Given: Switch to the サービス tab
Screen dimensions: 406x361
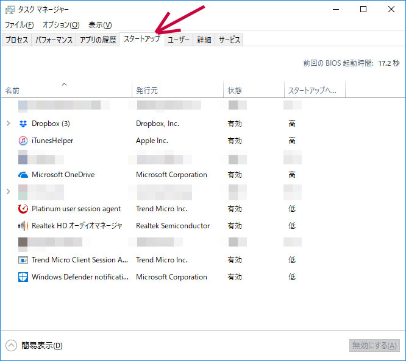Looking at the screenshot, I should tap(229, 40).
